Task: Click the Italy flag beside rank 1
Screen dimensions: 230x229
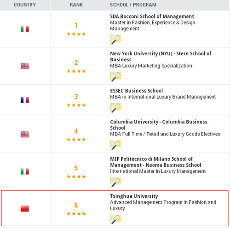Action: tap(25, 29)
